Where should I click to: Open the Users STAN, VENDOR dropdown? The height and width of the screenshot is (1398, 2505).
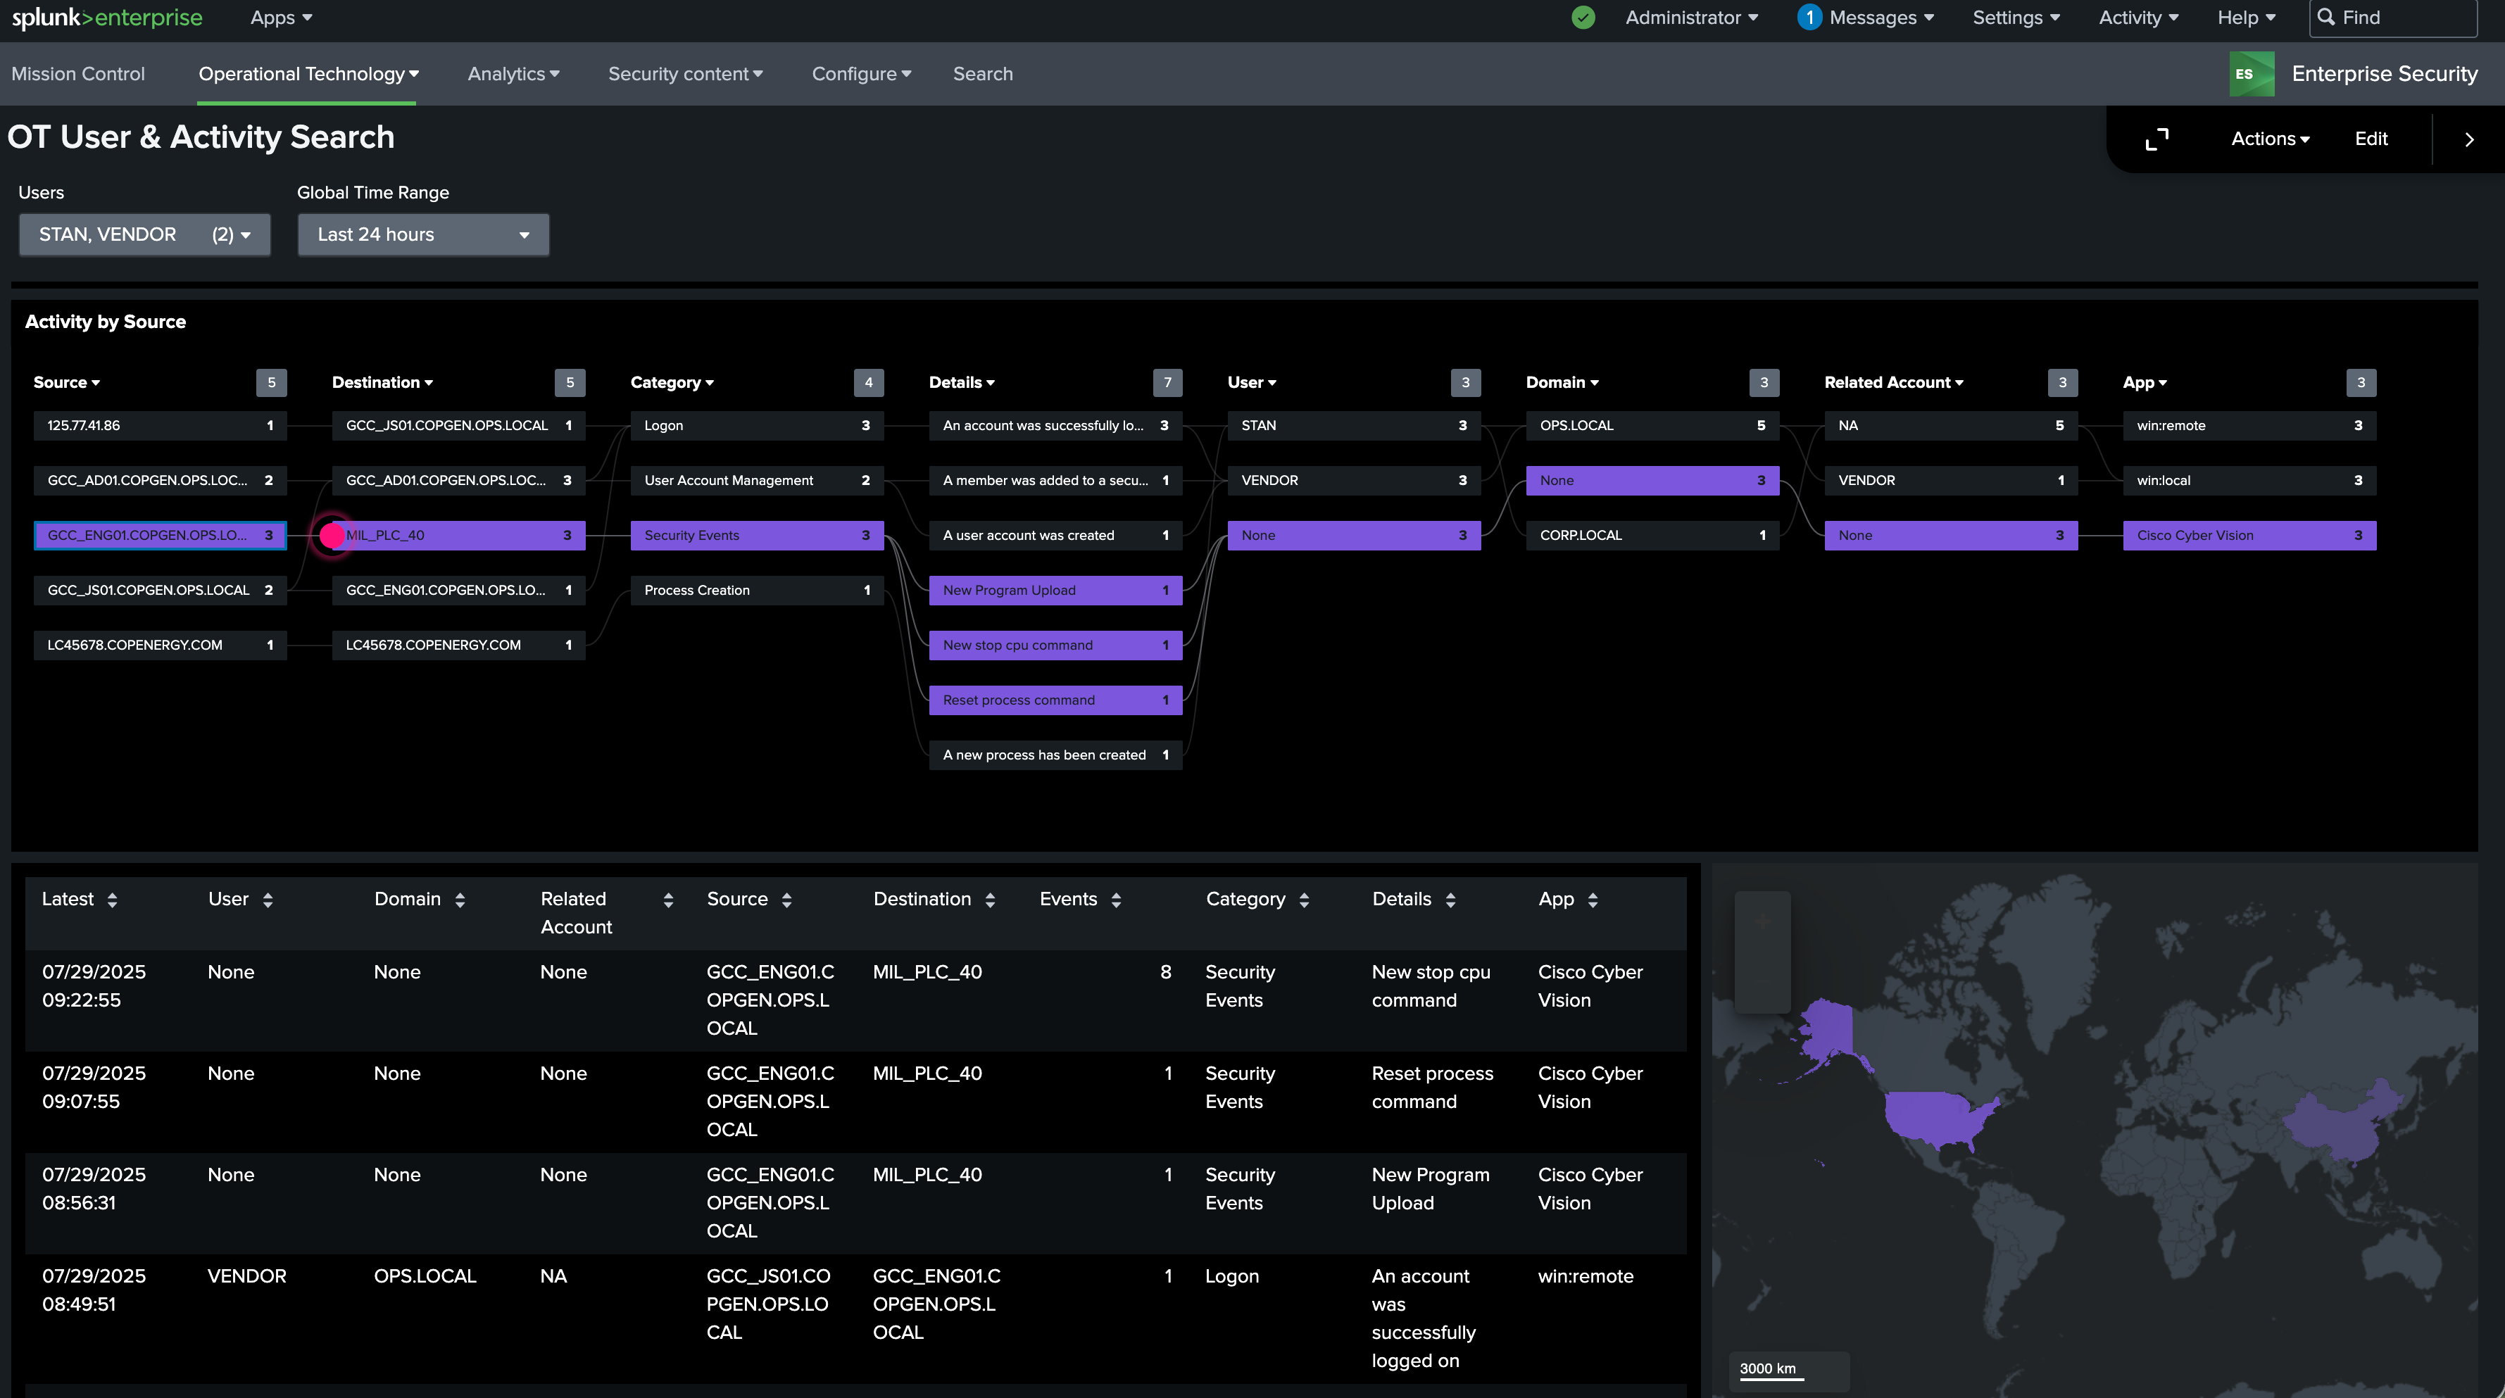click(x=144, y=234)
